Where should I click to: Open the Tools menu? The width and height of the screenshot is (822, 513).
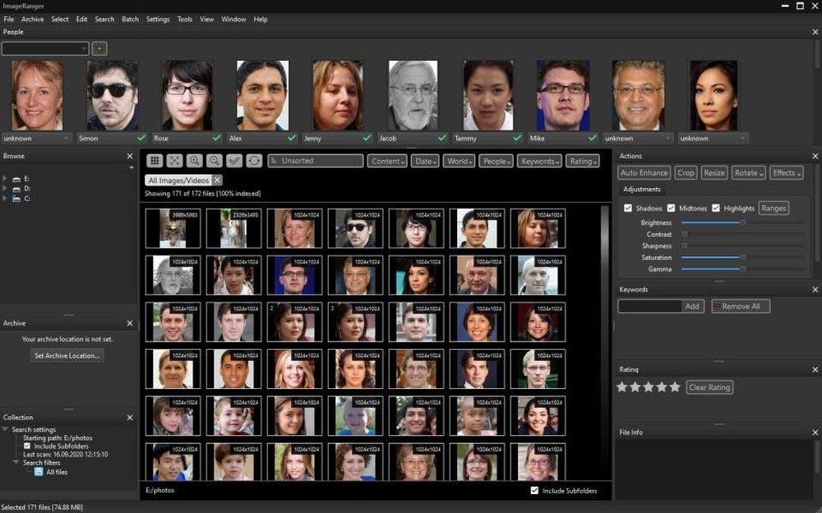coord(184,19)
